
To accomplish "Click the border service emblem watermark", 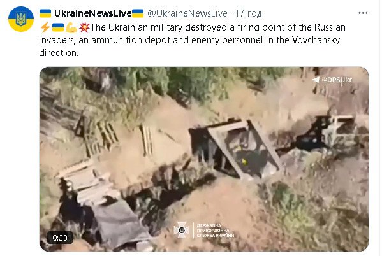I will click(x=182, y=230).
